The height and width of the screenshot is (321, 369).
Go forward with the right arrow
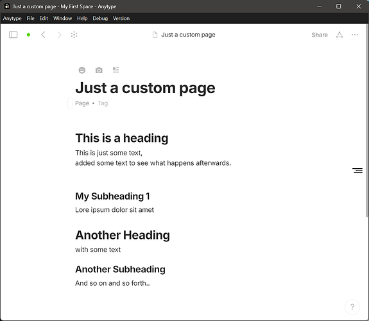point(59,35)
